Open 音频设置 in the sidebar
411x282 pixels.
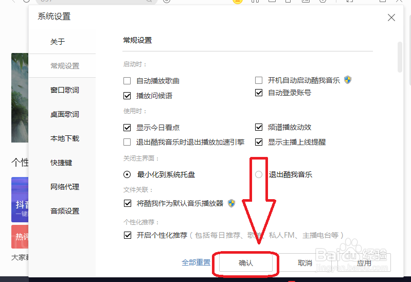[x=65, y=211]
